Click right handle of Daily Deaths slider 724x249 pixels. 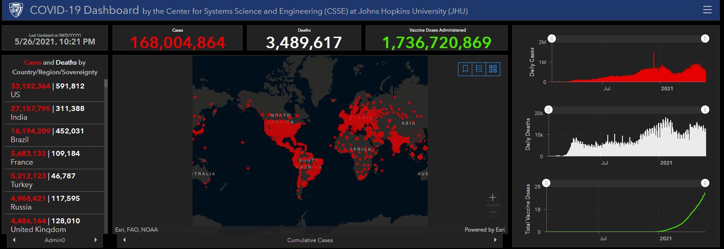pyautogui.click(x=705, y=110)
